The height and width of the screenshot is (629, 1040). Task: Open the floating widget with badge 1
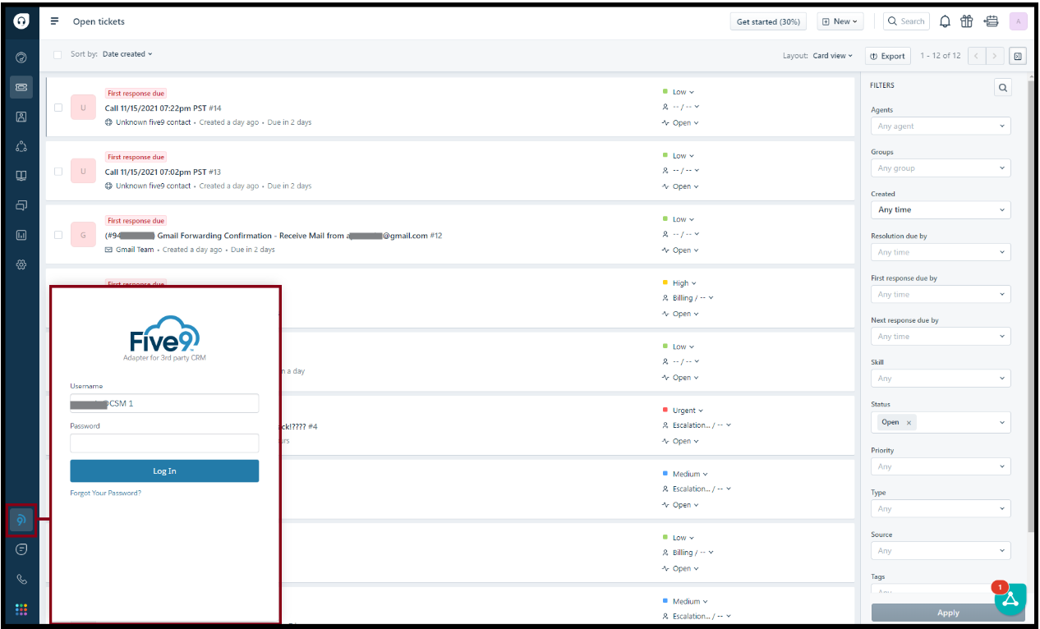1010,599
